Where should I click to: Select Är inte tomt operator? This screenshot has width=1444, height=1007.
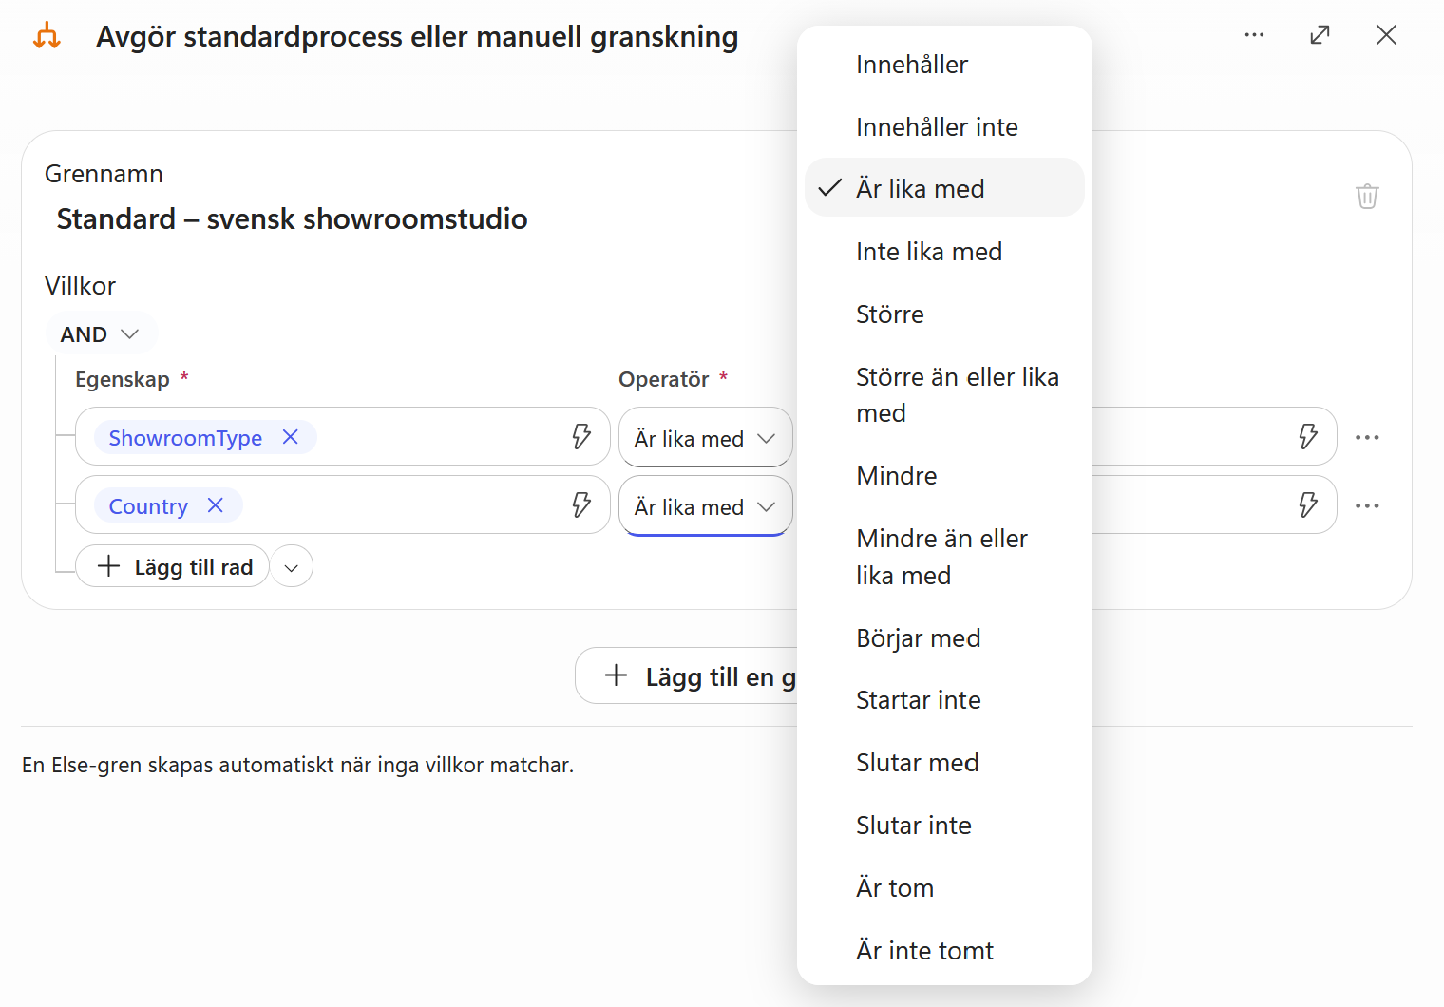(x=944, y=951)
